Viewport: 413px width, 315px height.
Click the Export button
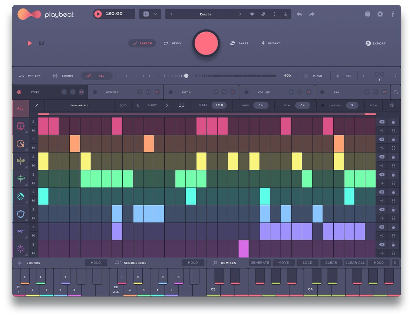(376, 43)
